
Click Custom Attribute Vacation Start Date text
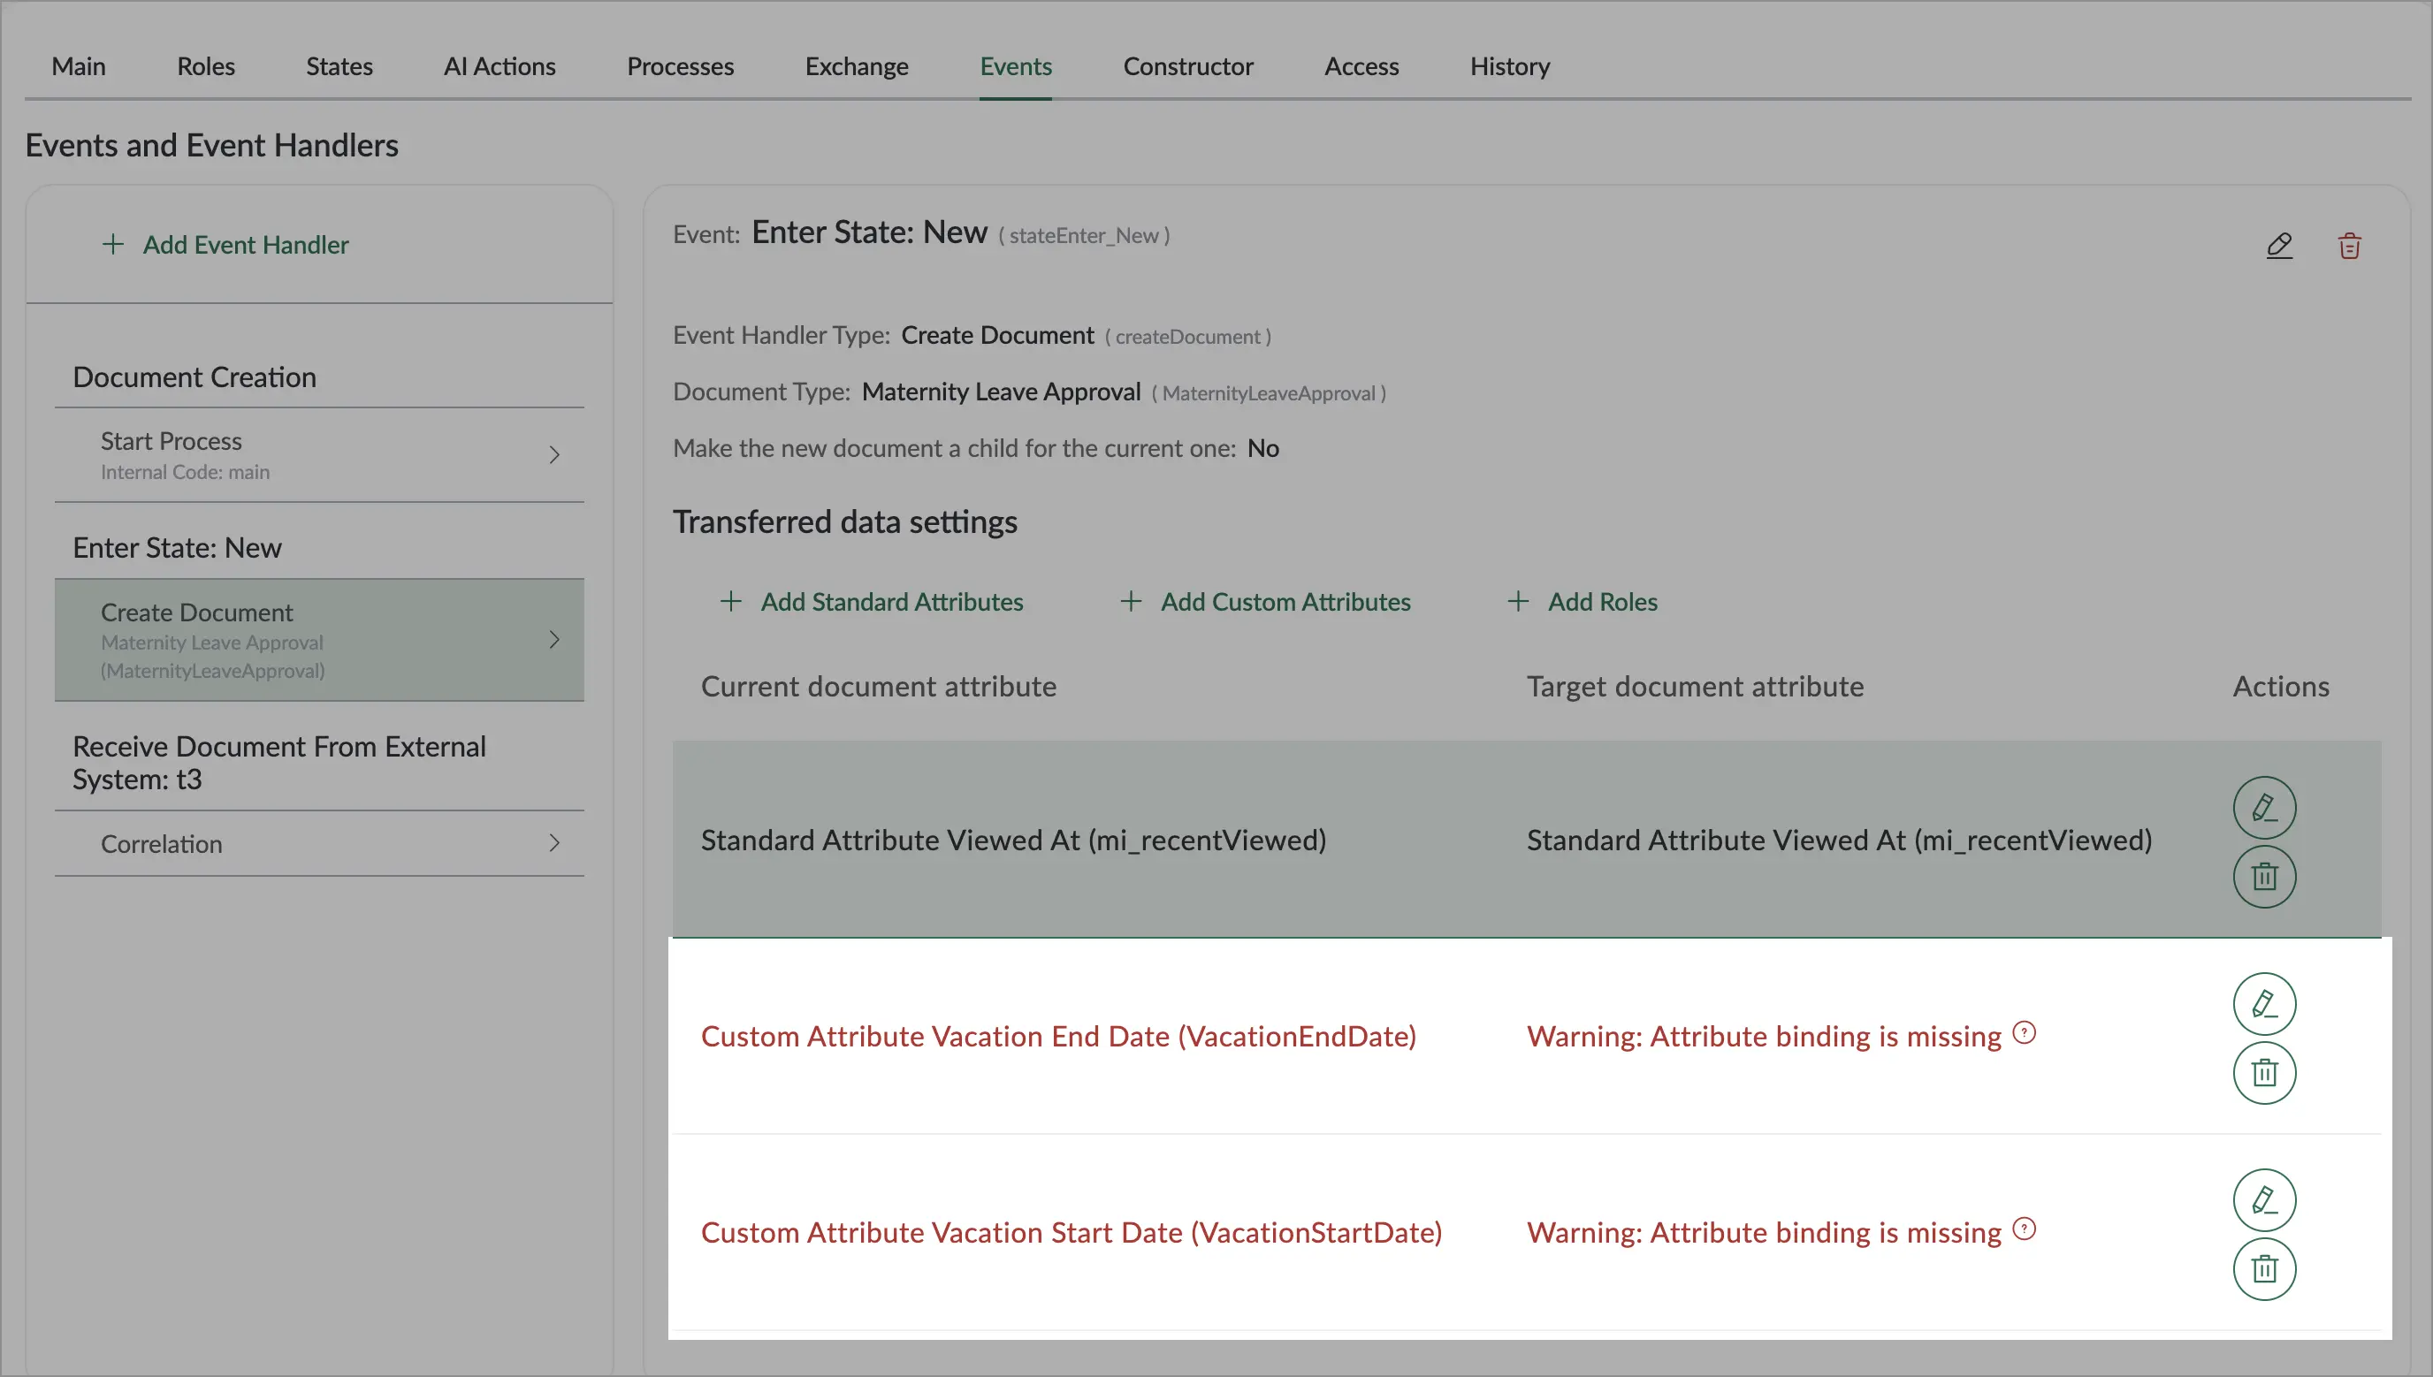coord(1072,1232)
